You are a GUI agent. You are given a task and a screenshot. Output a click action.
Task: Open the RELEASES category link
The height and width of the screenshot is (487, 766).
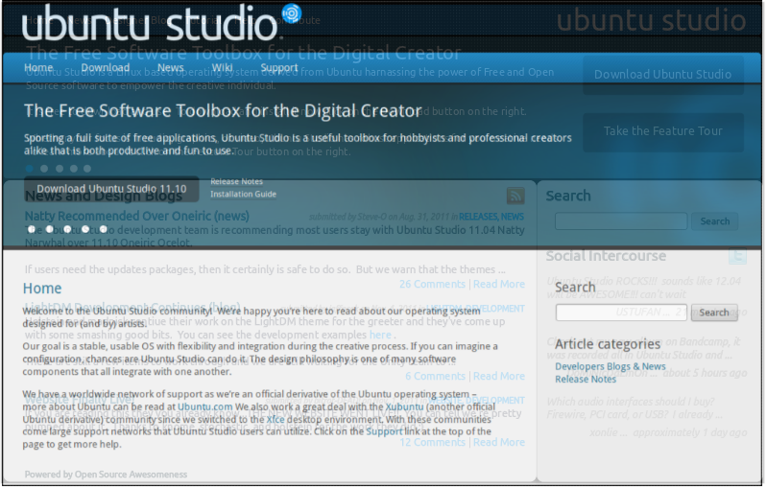point(477,217)
